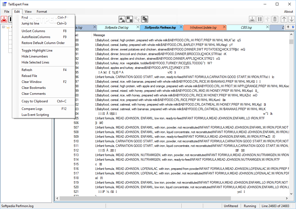Open the File menu
The width and height of the screenshot is (296, 209).
coord(7,12)
